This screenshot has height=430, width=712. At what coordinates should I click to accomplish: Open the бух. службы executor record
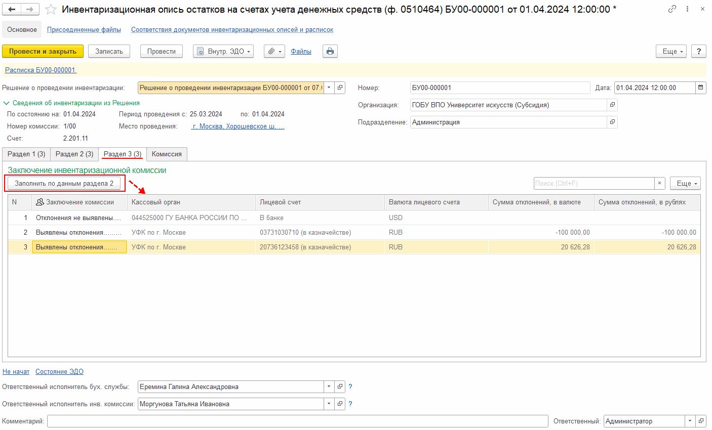[340, 386]
